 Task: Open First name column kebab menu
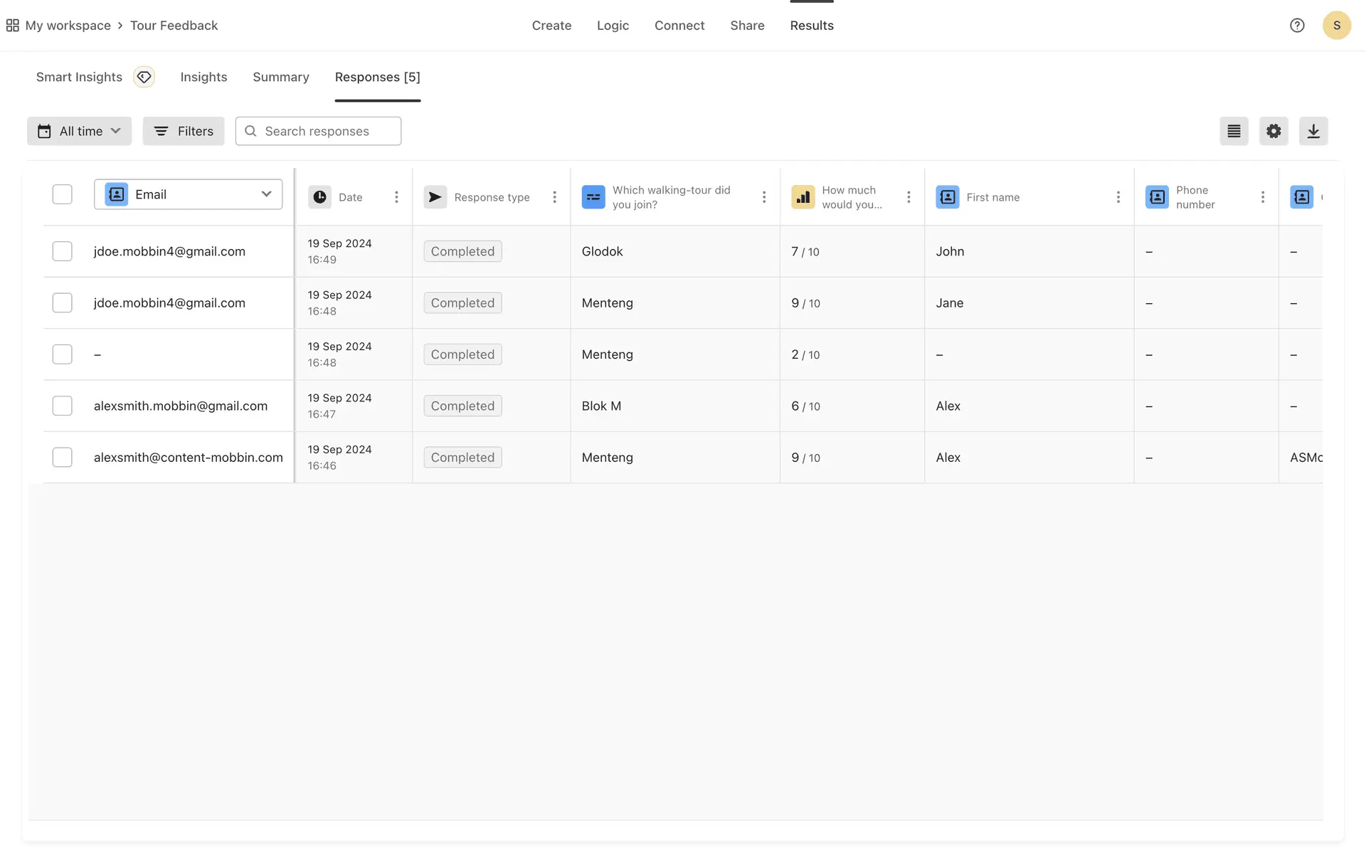click(1118, 197)
